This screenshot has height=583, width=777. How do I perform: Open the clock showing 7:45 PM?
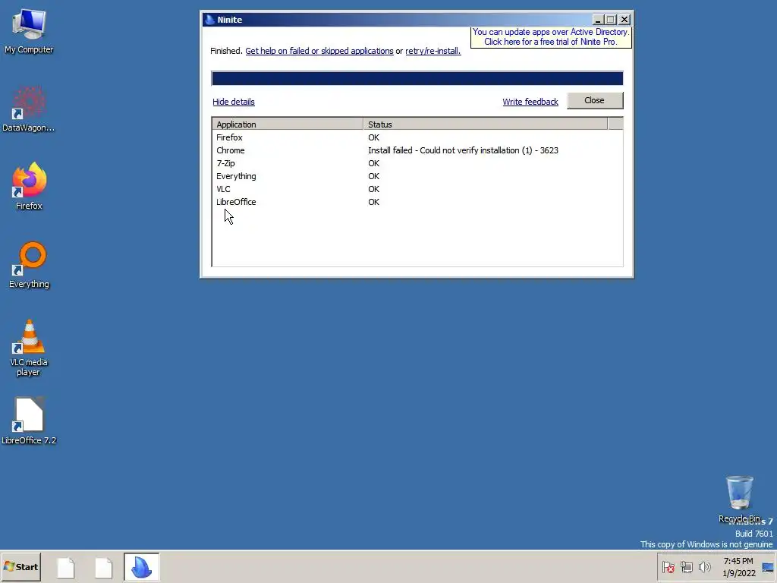(738, 566)
